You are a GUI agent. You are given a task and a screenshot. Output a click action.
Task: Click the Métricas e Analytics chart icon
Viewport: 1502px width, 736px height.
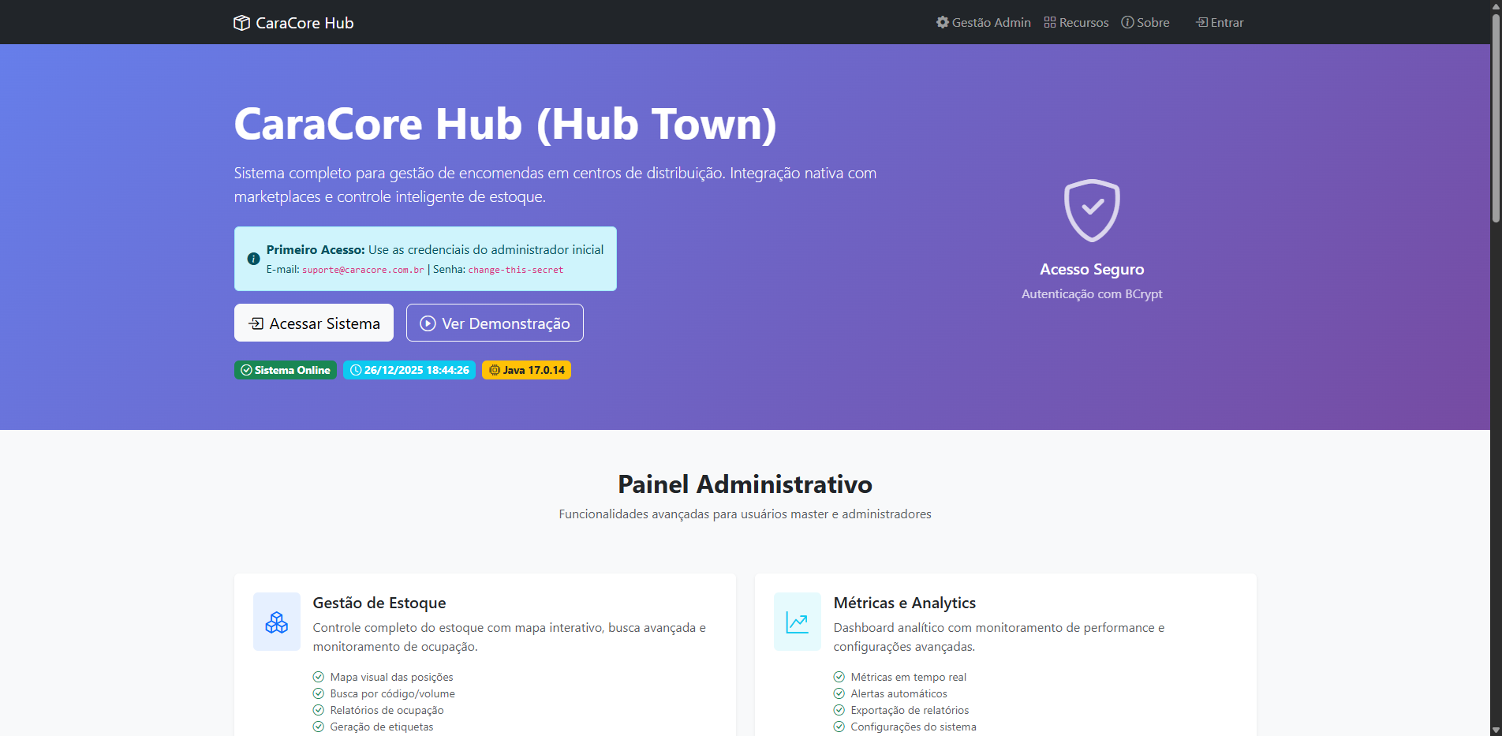[x=797, y=622]
